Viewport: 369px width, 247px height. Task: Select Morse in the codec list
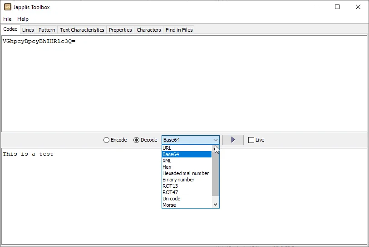tap(187, 205)
